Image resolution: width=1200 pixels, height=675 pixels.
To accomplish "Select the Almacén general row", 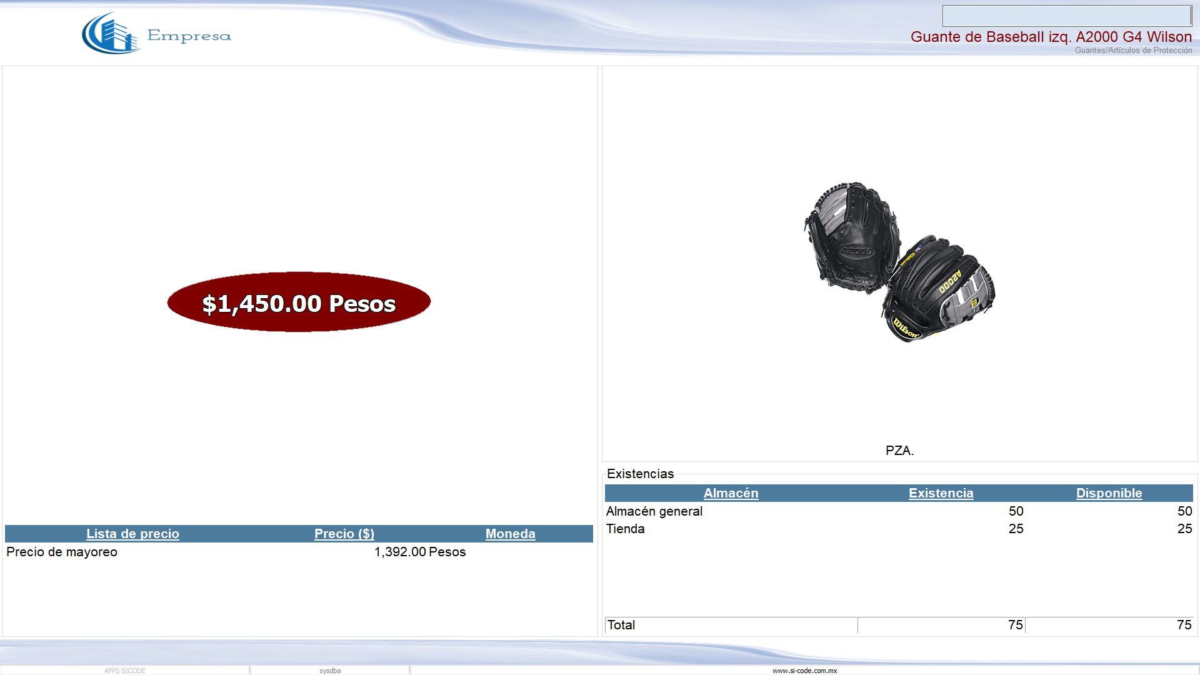I will coord(654,511).
